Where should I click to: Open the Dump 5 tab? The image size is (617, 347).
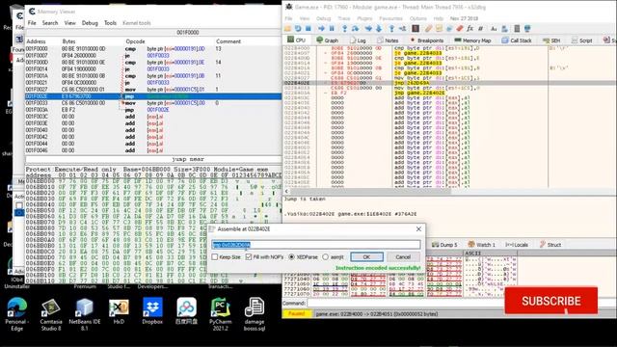[444, 244]
